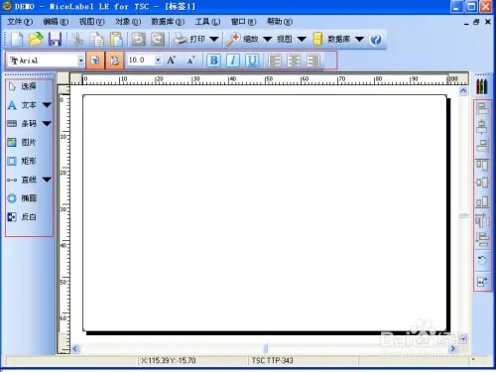Save the label with the floppy disk icon
The image size is (496, 372).
(x=55, y=40)
